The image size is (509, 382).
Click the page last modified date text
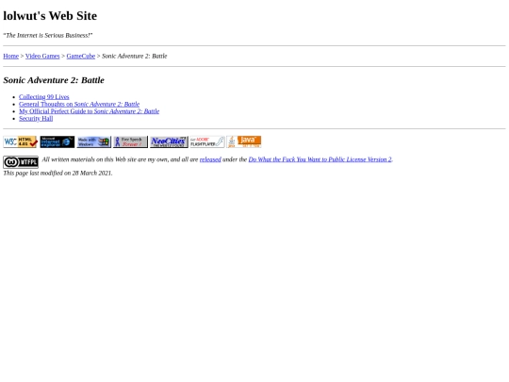[57, 174]
